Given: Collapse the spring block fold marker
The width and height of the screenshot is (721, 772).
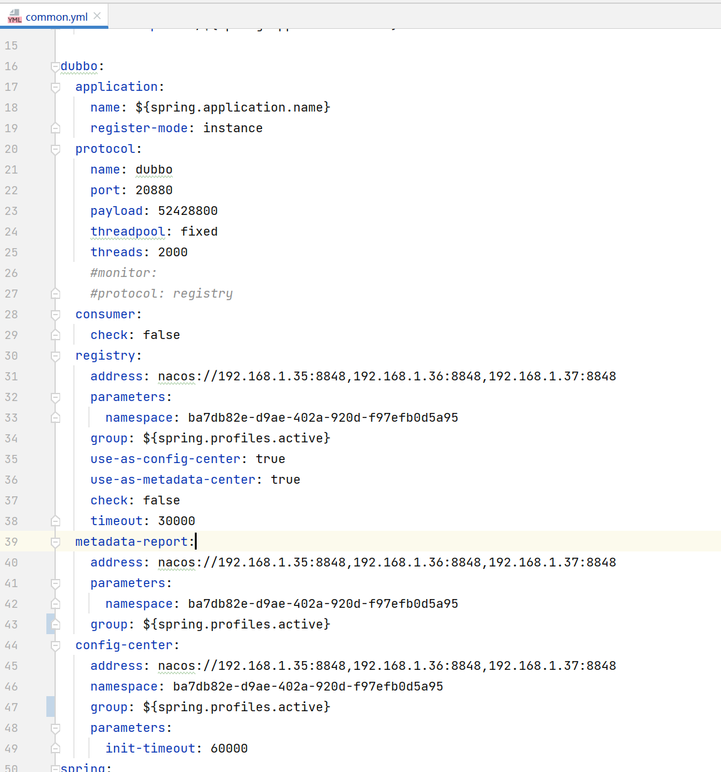Looking at the screenshot, I should tap(55, 768).
